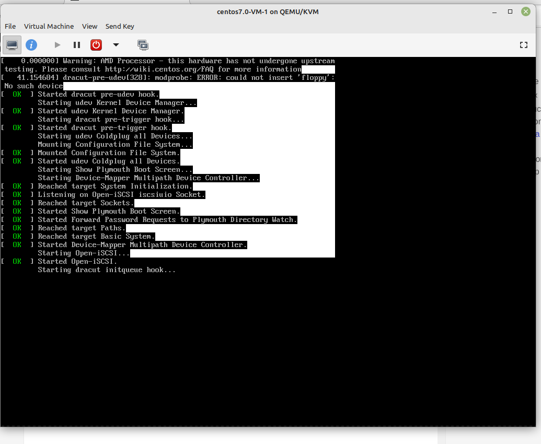Click the dracut-pre-udev modprobe ERROR line
541x444 pixels.
[168, 77]
